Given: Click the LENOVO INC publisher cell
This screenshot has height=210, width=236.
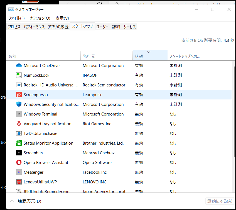Looking at the screenshot, I should 94,182.
